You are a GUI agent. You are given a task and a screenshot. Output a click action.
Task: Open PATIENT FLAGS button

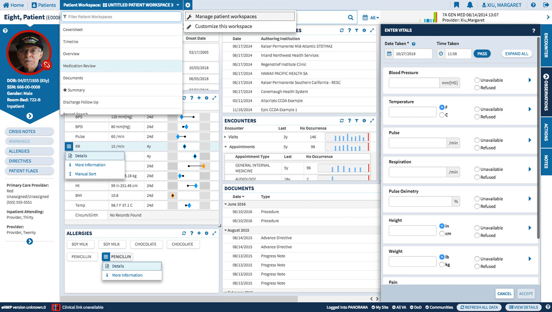30,171
